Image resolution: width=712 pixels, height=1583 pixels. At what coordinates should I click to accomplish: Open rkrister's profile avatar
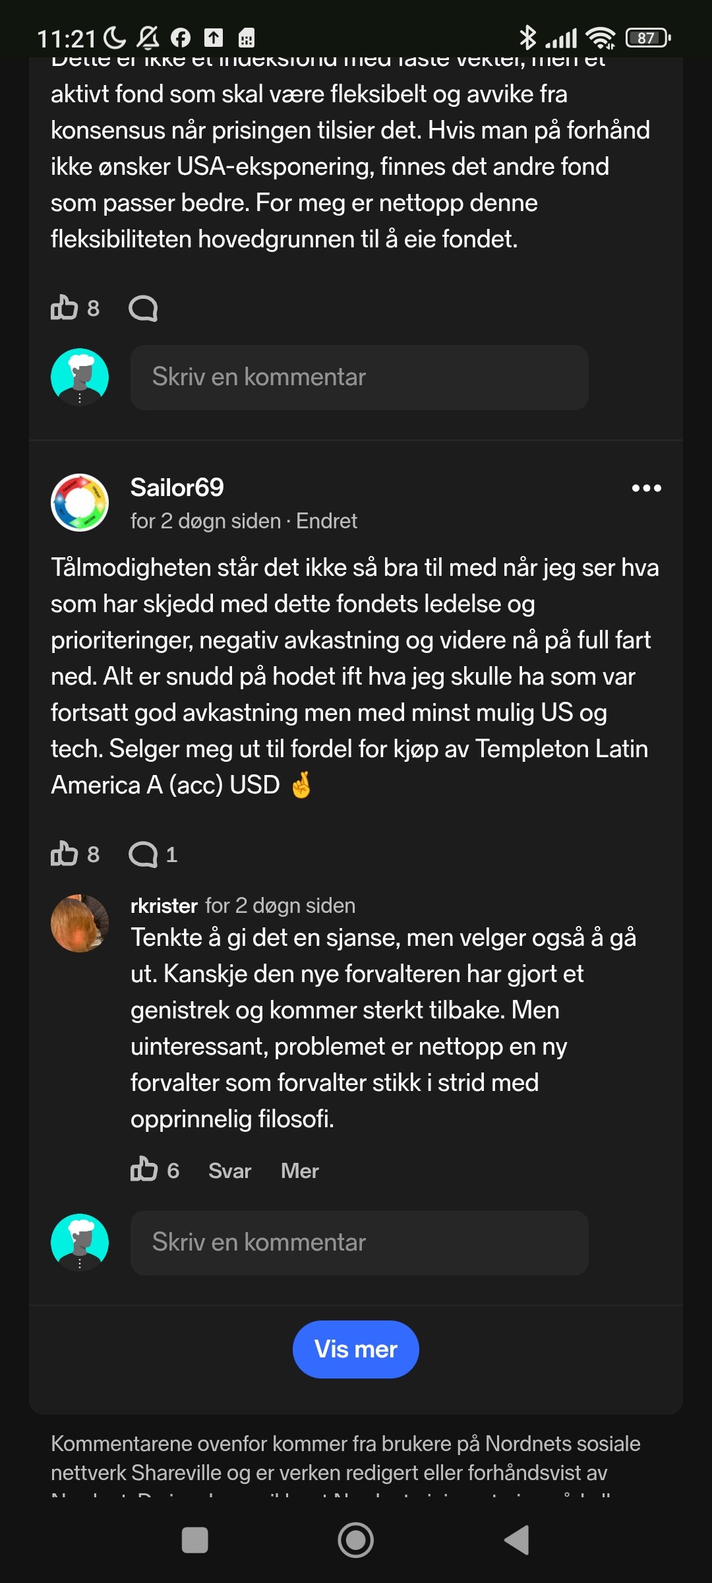[x=80, y=923]
